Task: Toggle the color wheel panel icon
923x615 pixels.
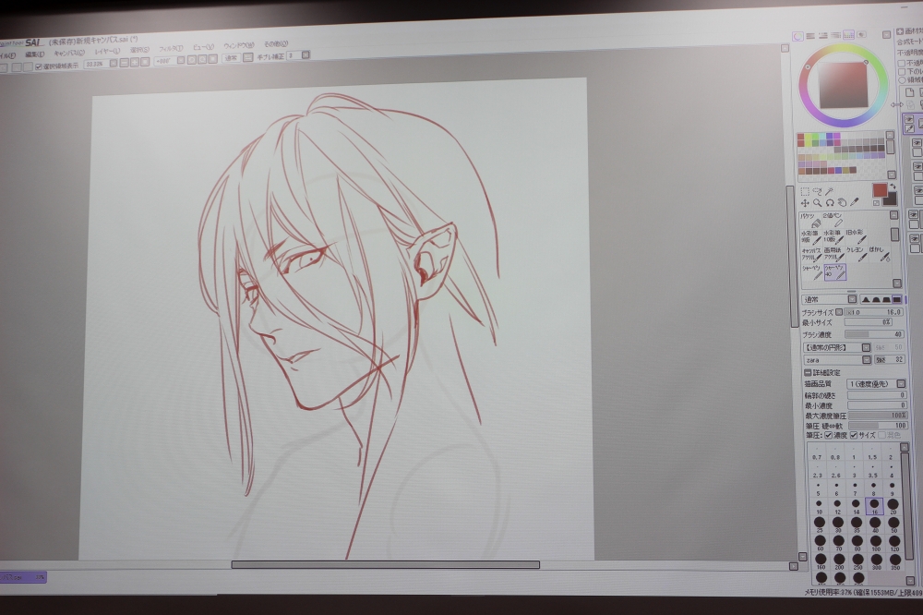Action: pos(797,36)
